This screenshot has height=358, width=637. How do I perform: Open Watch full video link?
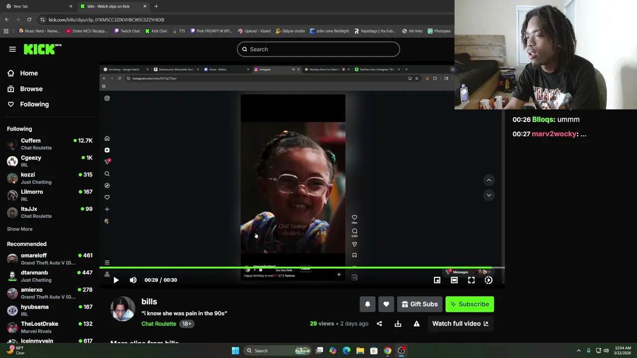click(460, 324)
